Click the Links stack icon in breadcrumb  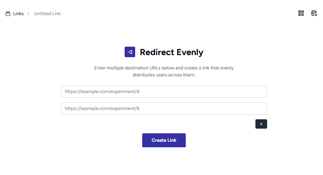(x=8, y=14)
